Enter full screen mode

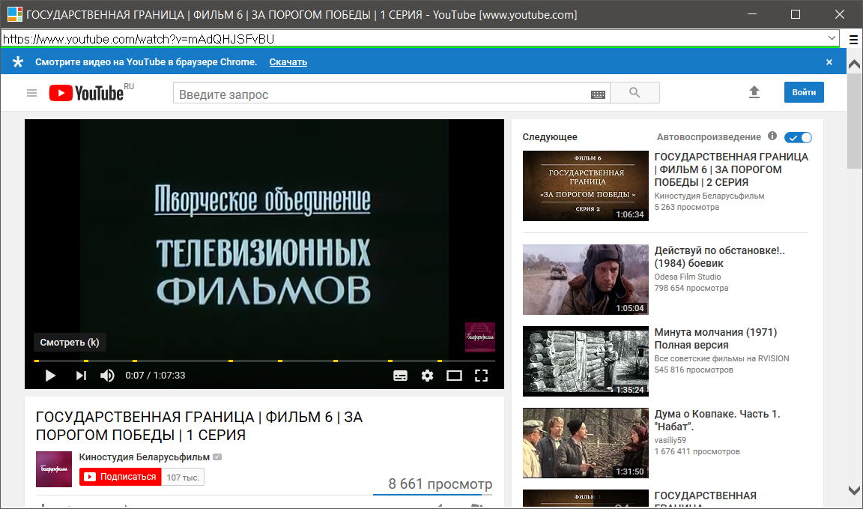pyautogui.click(x=481, y=376)
